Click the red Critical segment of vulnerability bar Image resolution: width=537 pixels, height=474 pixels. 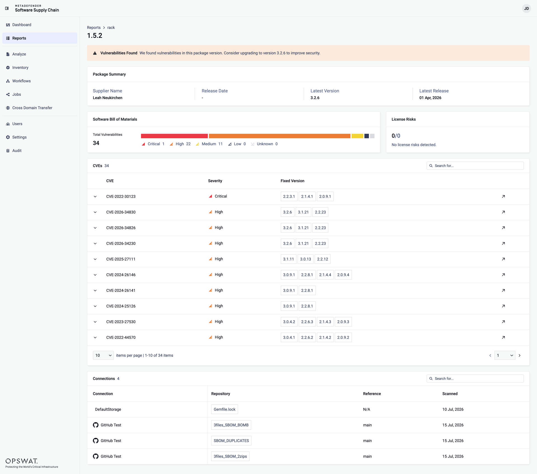tap(174, 136)
